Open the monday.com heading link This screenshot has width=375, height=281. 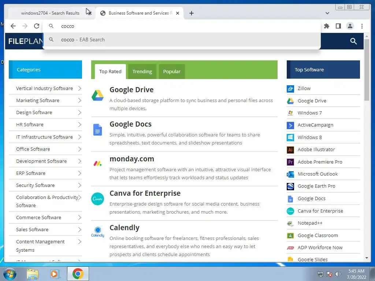click(132, 159)
